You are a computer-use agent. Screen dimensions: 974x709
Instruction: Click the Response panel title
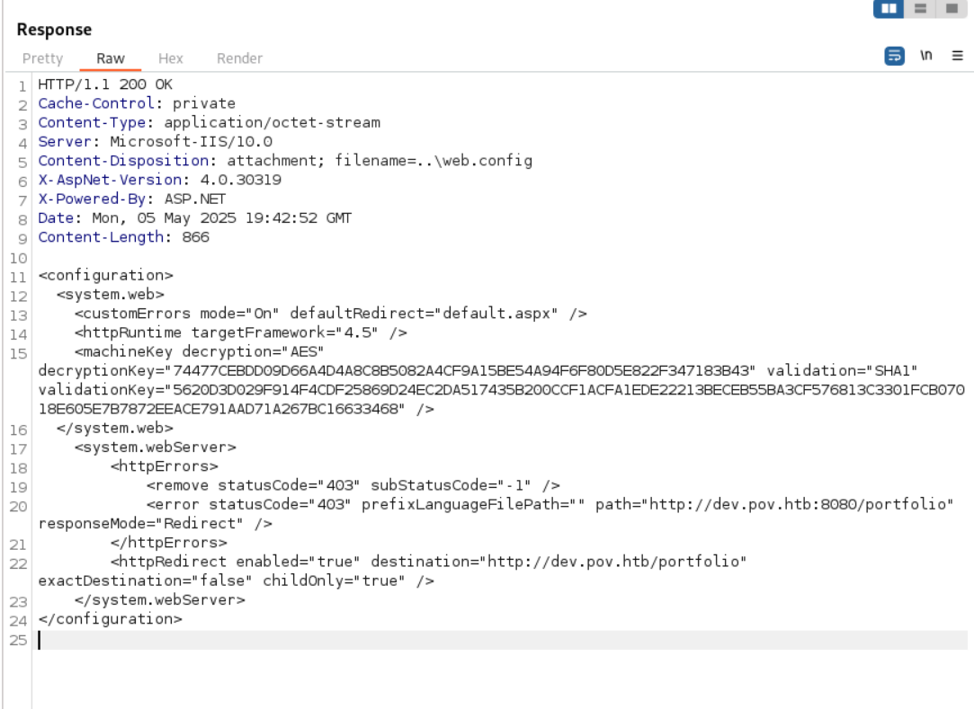pos(54,30)
